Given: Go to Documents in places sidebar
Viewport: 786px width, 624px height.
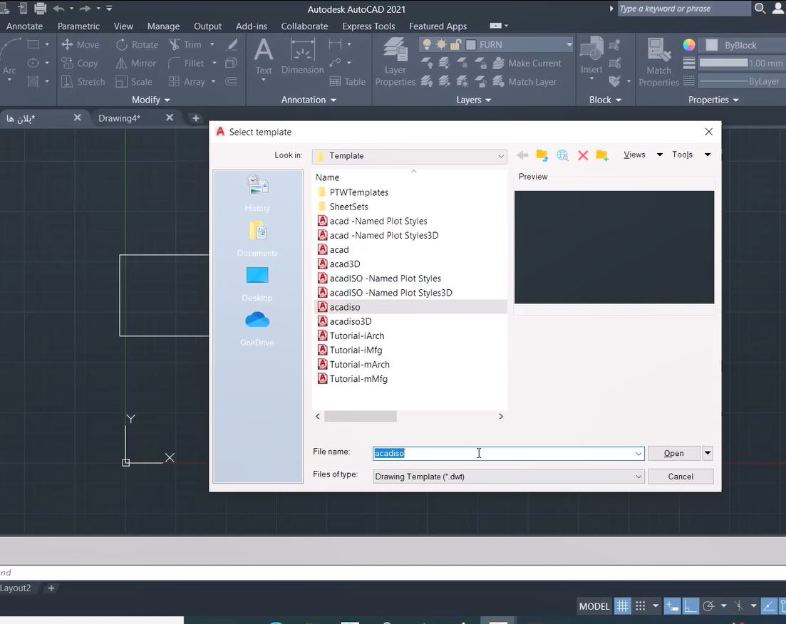Looking at the screenshot, I should [x=257, y=239].
